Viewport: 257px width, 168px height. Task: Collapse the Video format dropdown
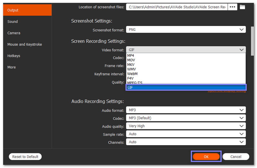pyautogui.click(x=186, y=50)
